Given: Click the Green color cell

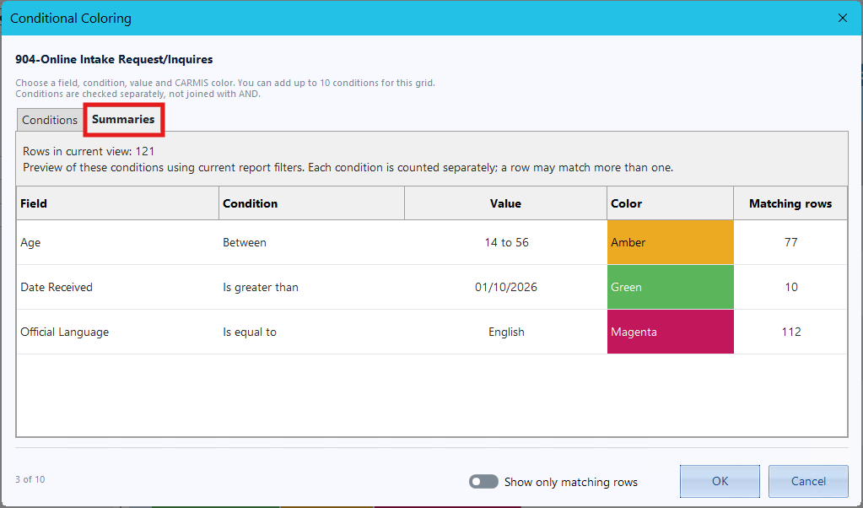Looking at the screenshot, I should (x=671, y=287).
